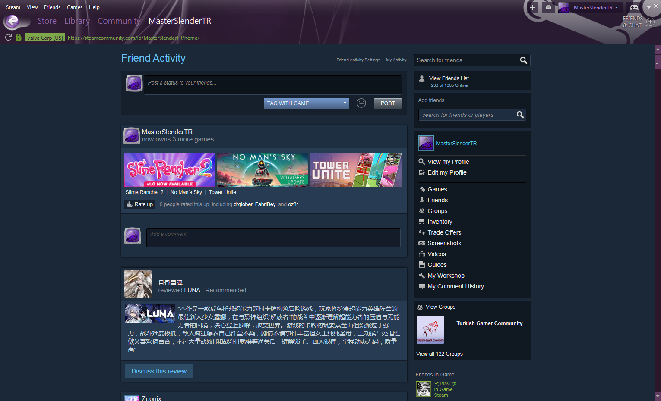Open the Steam menu

[13, 7]
